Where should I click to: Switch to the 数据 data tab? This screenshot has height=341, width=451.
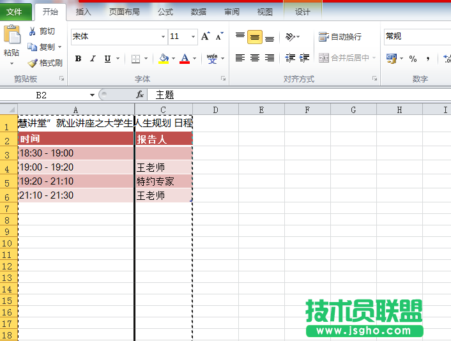199,11
